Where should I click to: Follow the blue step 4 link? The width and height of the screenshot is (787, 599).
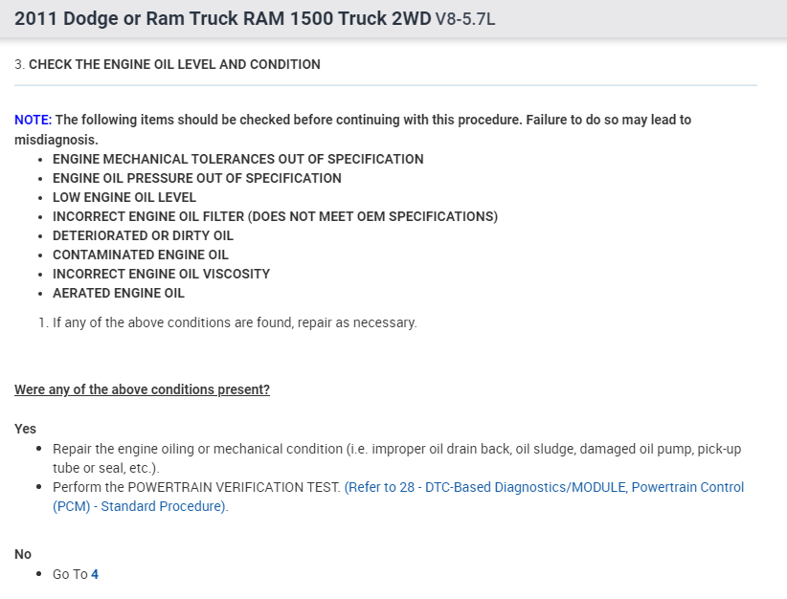[95, 574]
